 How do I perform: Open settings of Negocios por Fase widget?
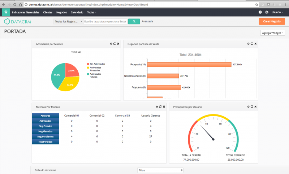[248, 44]
